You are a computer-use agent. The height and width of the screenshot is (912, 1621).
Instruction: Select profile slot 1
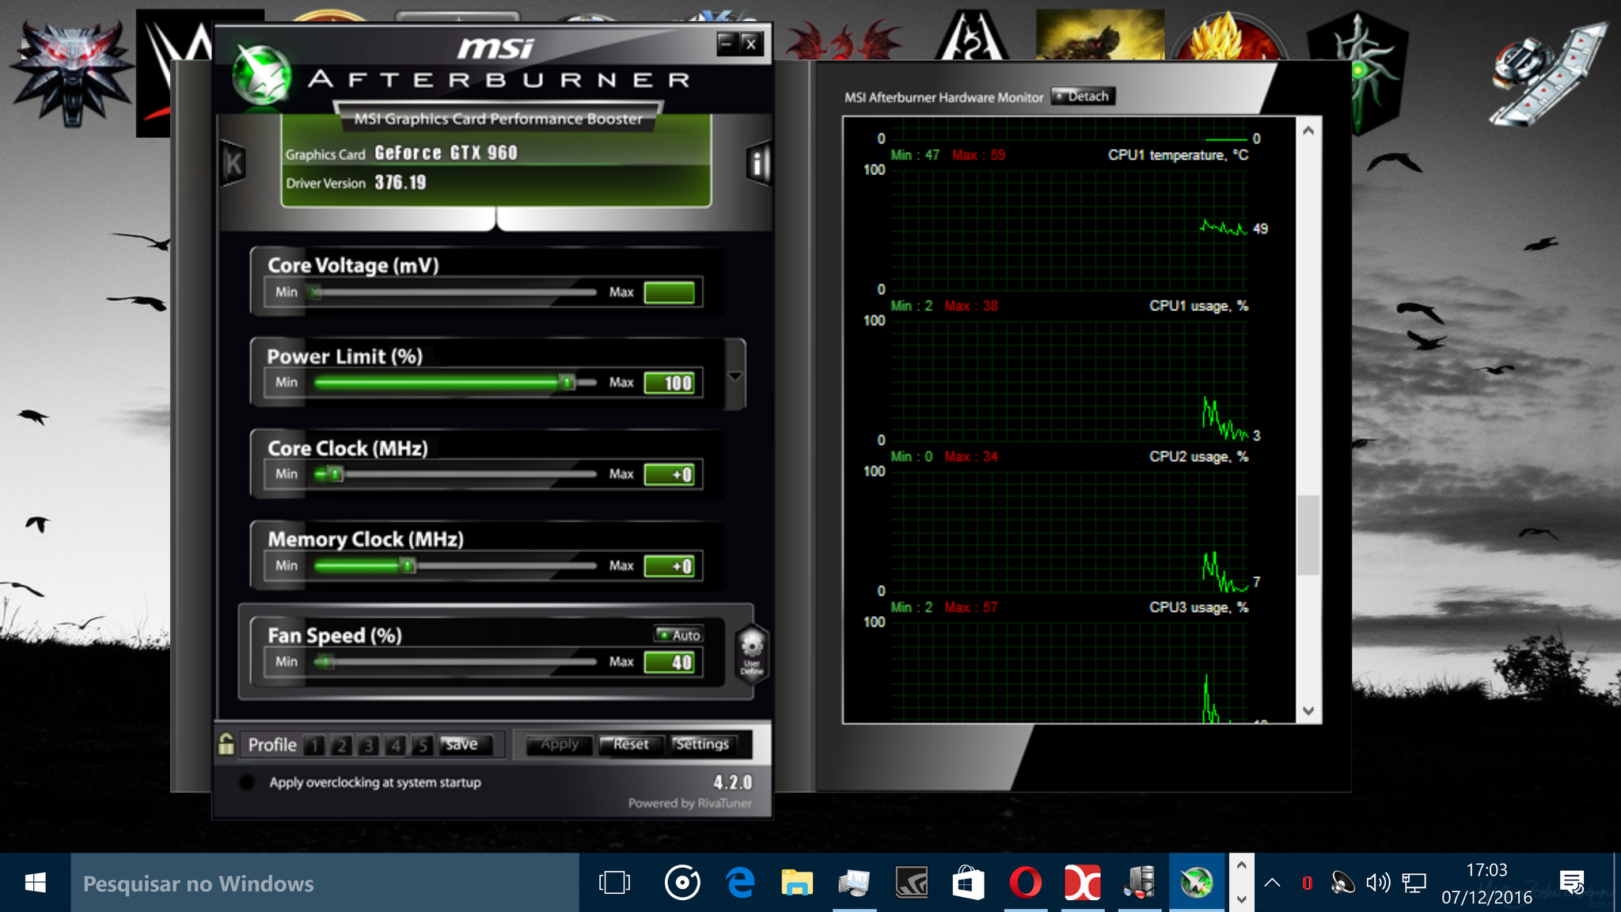(314, 745)
